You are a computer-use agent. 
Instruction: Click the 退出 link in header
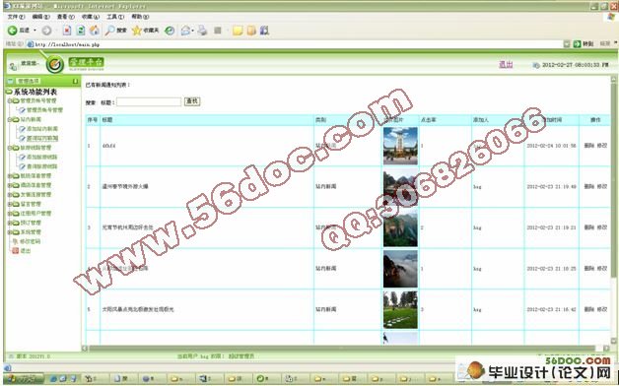click(x=506, y=65)
